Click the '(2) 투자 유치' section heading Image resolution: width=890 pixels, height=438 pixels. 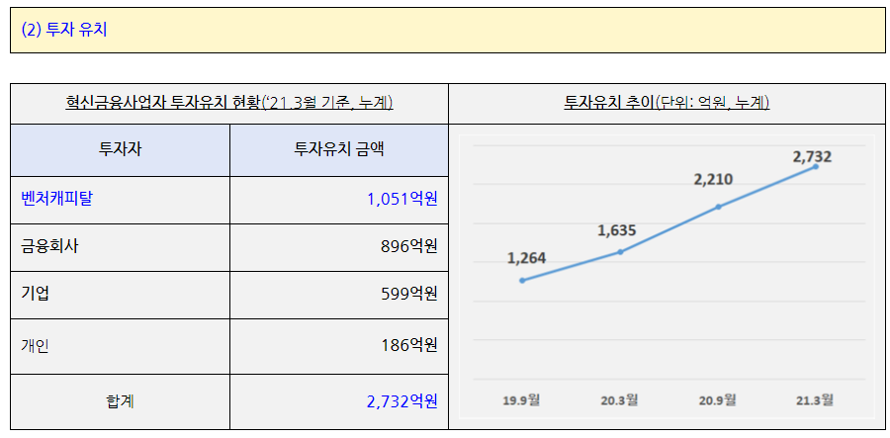[x=64, y=30]
